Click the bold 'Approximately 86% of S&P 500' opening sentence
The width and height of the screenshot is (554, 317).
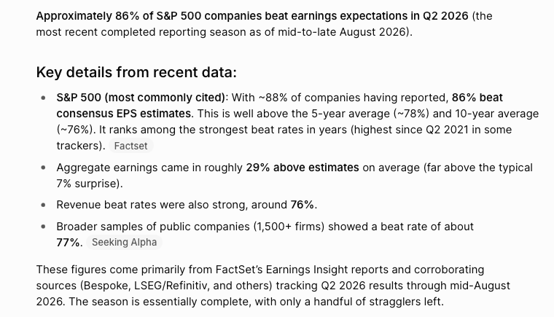[x=252, y=16]
